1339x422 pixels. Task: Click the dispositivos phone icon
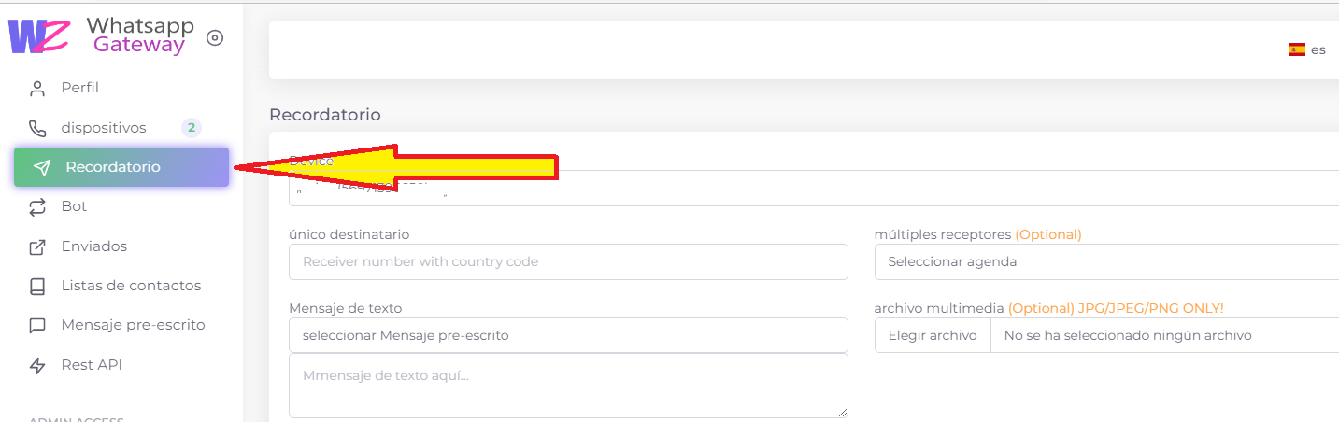coord(37,128)
